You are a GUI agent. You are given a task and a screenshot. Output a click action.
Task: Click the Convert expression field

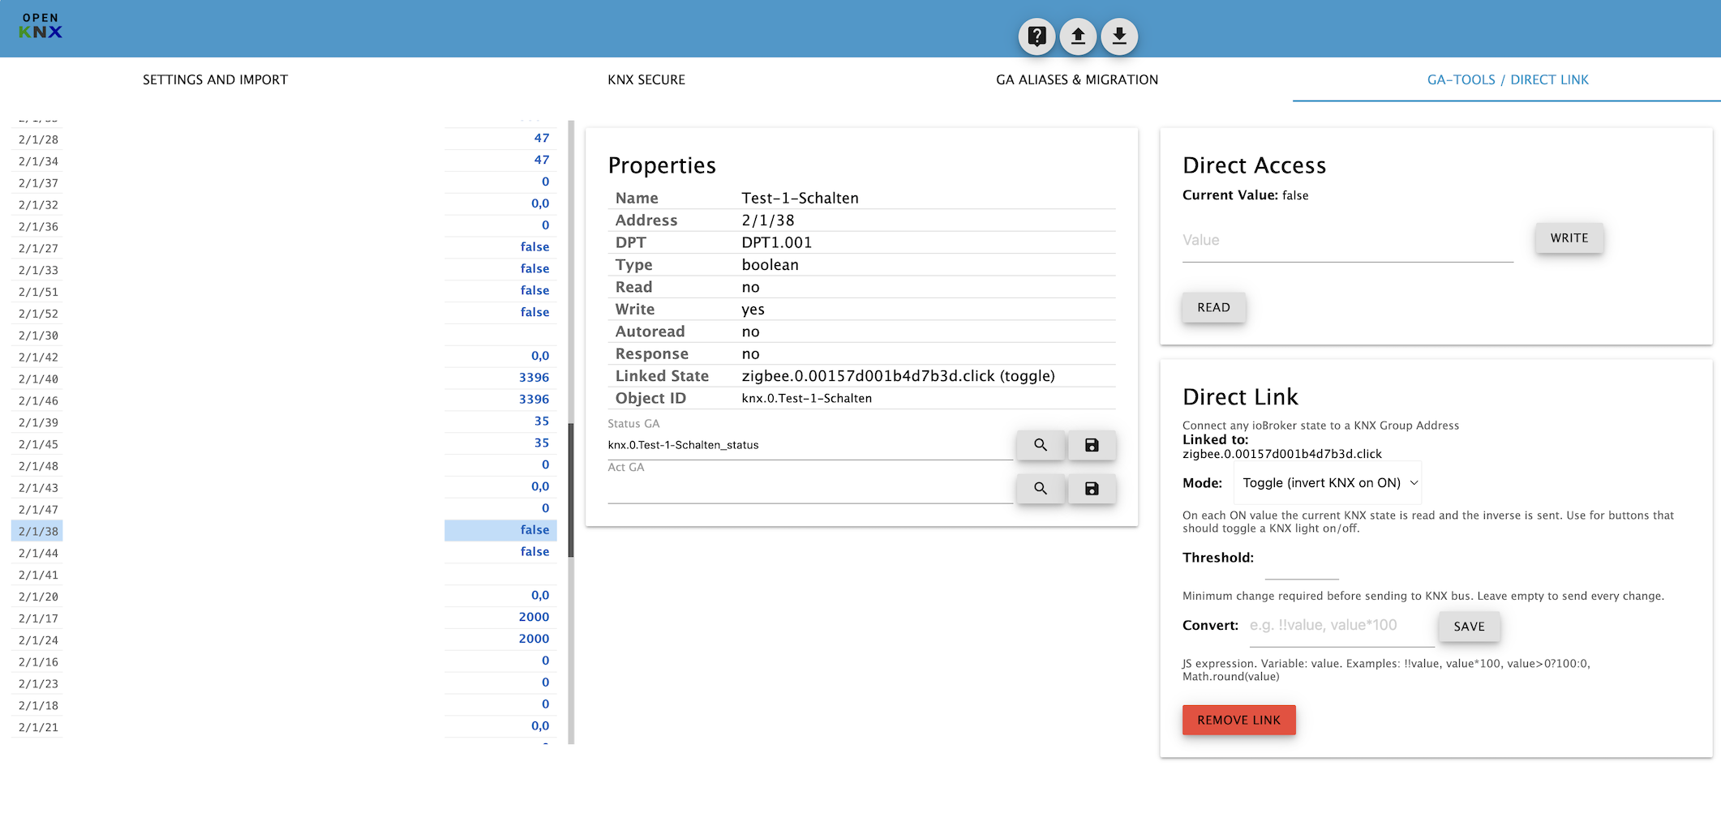tap(1341, 627)
